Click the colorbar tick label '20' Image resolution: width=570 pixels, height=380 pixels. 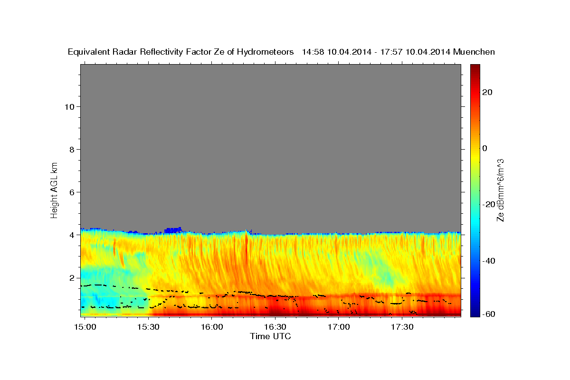click(x=487, y=92)
